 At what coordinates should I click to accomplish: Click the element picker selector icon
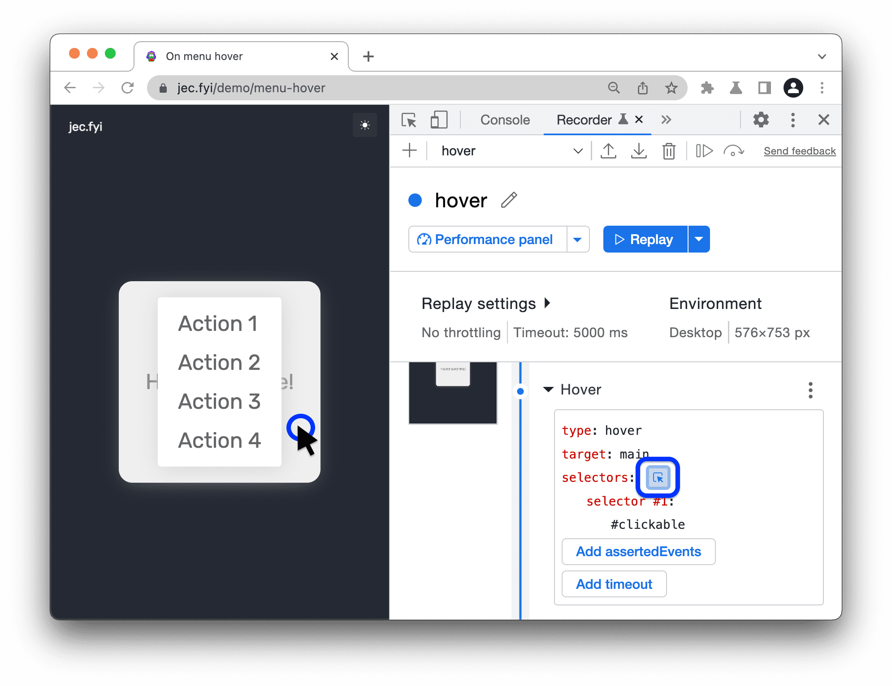(658, 476)
